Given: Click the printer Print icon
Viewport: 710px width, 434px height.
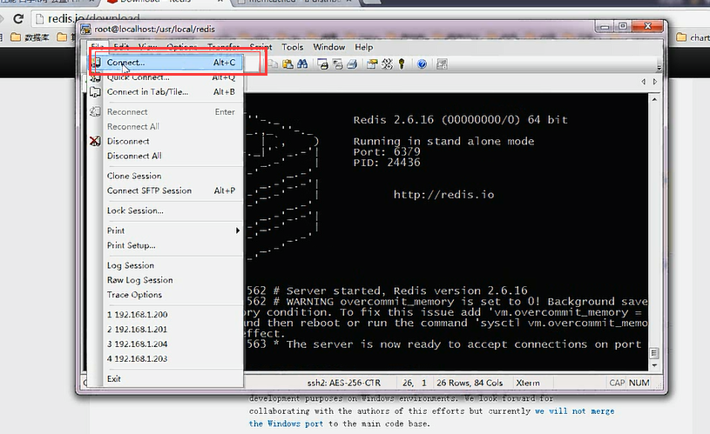Looking at the screenshot, I should coord(352,64).
